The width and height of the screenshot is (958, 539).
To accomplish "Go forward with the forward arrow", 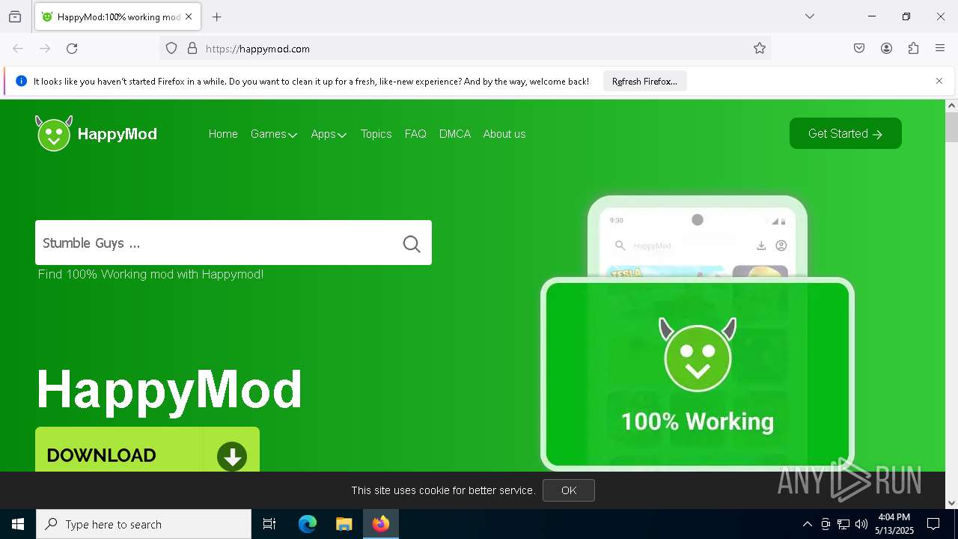I will pos(45,49).
